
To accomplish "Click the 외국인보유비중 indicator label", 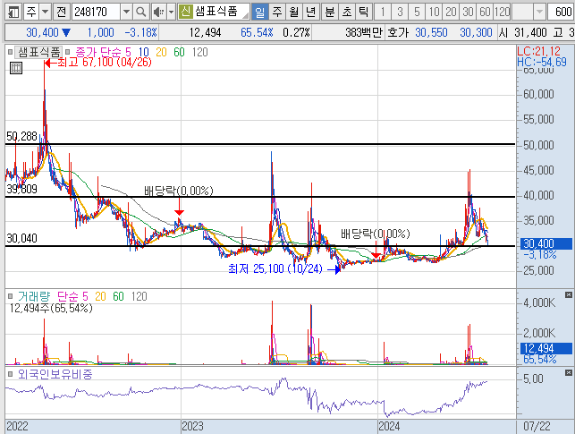I will pyautogui.click(x=55, y=374).
